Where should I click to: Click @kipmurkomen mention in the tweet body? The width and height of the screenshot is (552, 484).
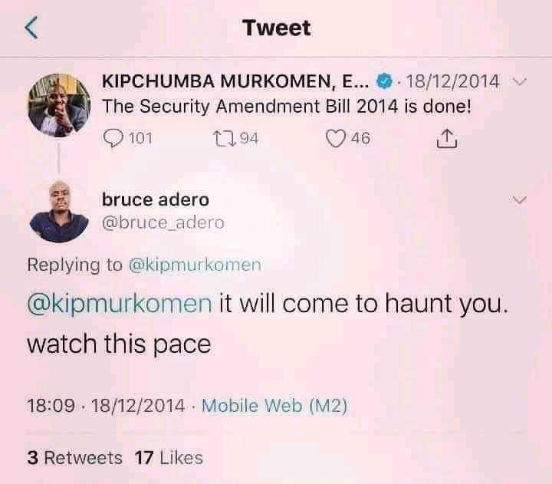[x=120, y=304]
